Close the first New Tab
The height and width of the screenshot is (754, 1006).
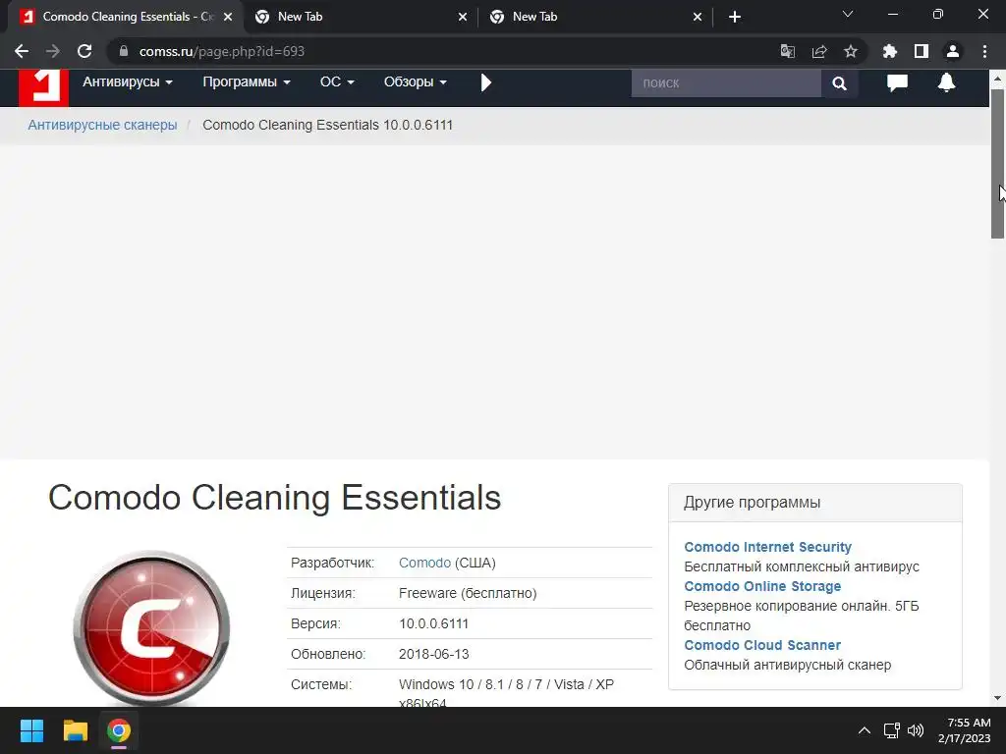tap(463, 17)
